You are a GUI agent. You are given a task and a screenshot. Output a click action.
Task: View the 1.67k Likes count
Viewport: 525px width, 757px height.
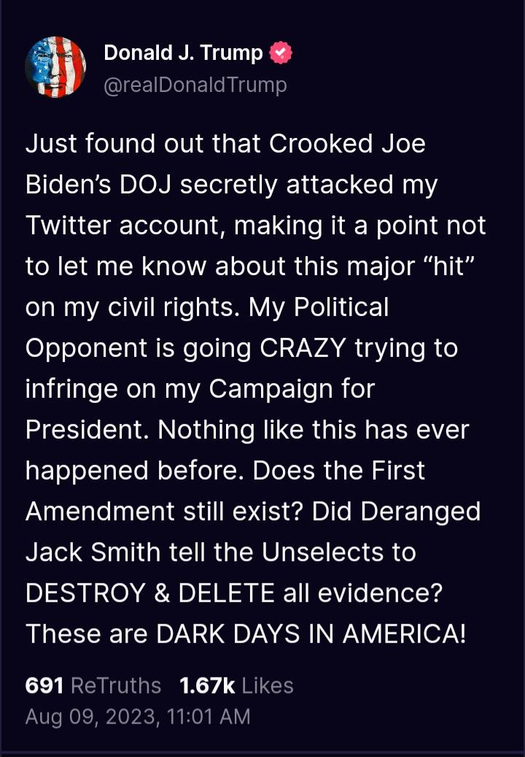pos(236,685)
